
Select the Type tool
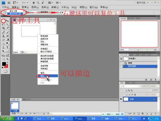[x=7, y=47]
